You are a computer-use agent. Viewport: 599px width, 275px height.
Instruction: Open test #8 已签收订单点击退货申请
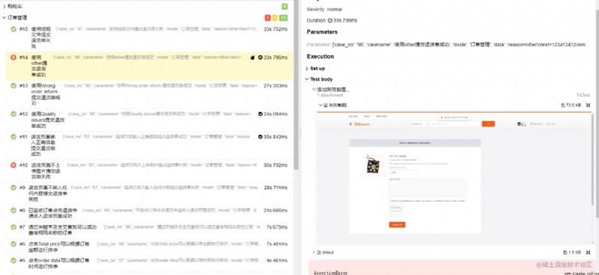[150, 213]
